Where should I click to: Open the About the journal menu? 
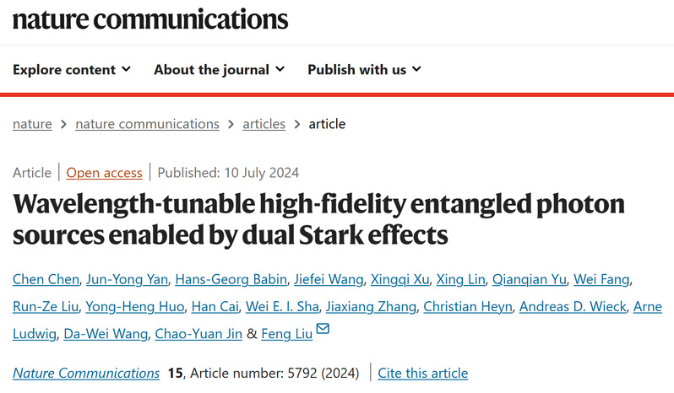(220, 69)
